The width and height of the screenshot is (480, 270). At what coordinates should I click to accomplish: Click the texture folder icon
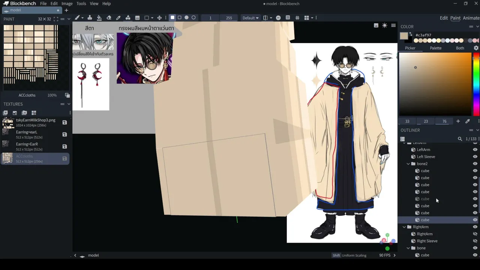24,112
